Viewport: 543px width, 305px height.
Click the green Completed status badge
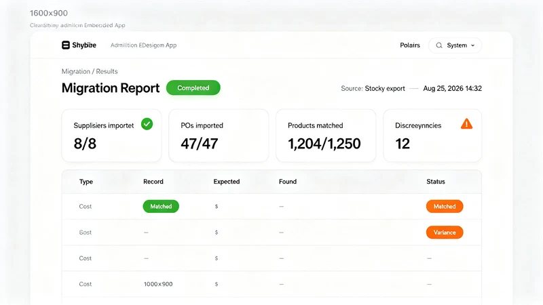(x=193, y=88)
